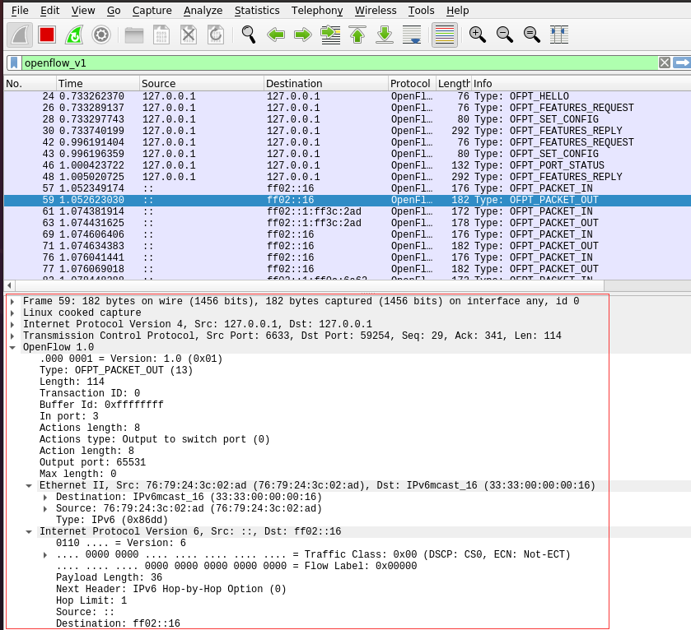Toggle packet list colorization
Viewport: 691px width, 630px height.
(444, 35)
